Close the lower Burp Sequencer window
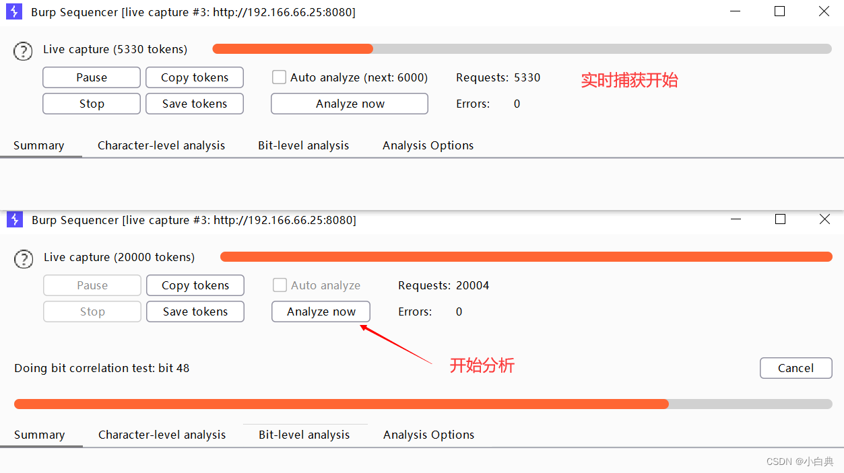This screenshot has width=844, height=473. (x=824, y=219)
